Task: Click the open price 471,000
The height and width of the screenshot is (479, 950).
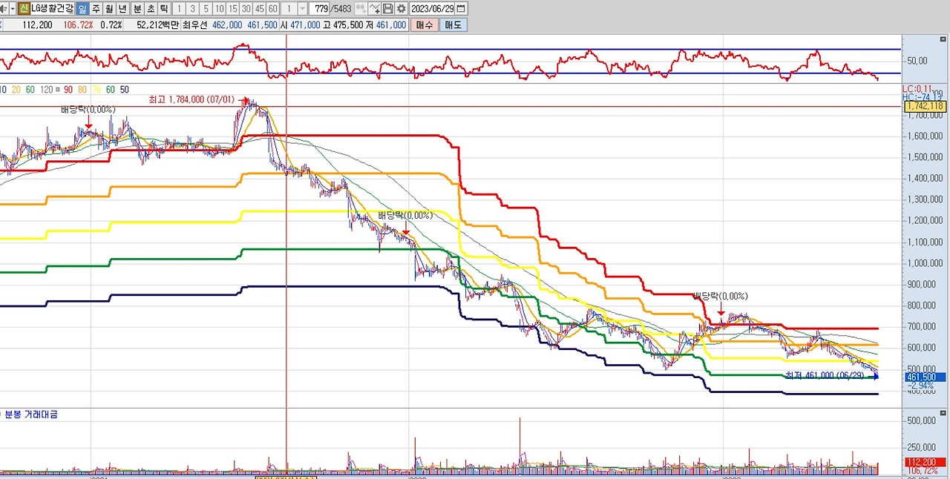Action: (x=305, y=24)
